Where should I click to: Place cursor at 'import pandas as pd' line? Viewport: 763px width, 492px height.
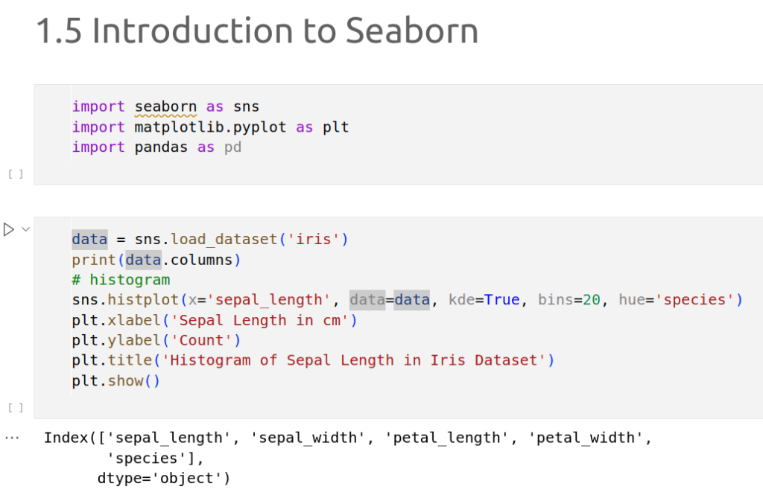point(156,147)
